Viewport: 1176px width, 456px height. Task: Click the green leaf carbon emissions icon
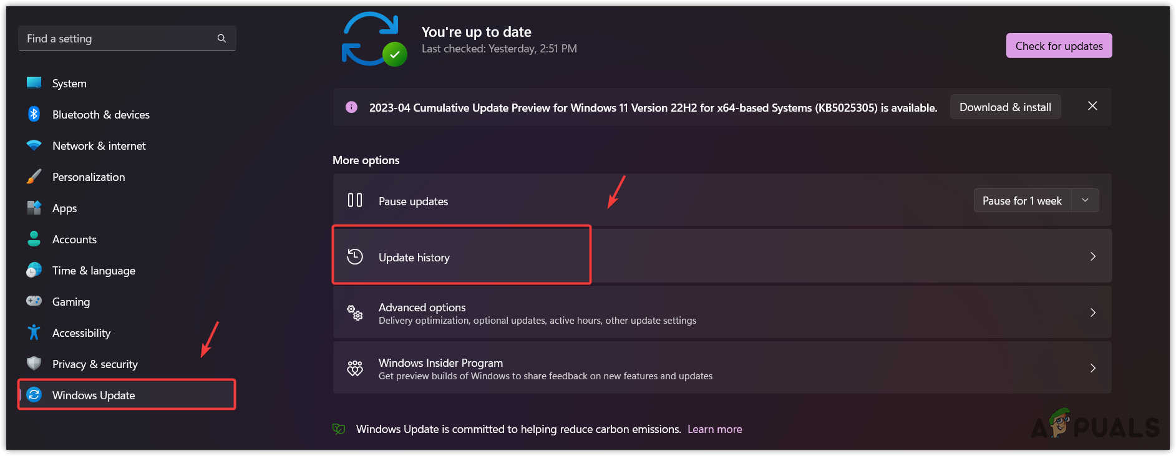point(339,429)
